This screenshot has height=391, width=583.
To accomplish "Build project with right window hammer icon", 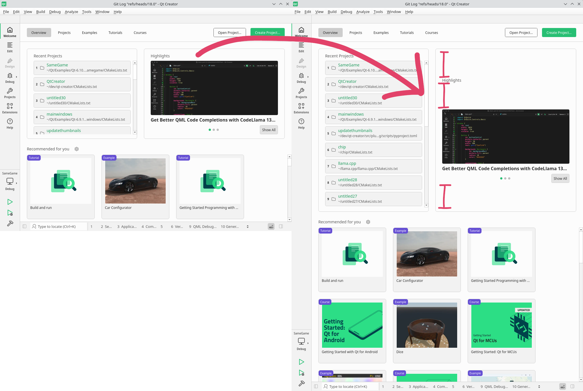I will pyautogui.click(x=301, y=384).
